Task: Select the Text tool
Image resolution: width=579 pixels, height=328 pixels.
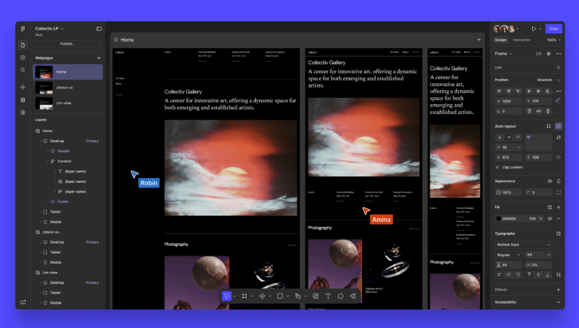Action: 328,296
